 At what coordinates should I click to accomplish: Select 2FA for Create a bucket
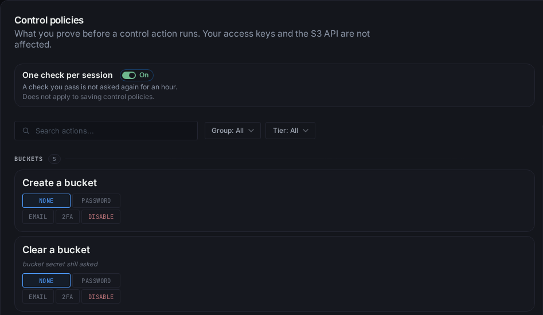coord(68,217)
